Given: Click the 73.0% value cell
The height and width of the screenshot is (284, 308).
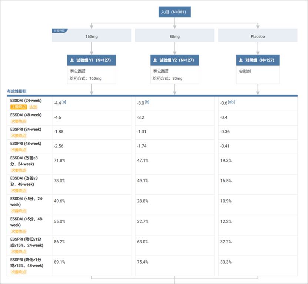Looking at the screenshot, I should point(92,185).
